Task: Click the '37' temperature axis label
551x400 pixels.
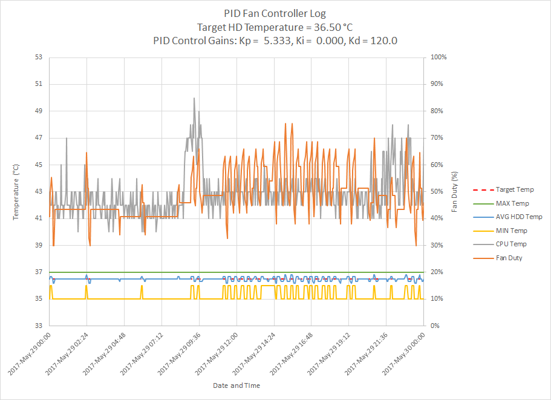Action: [39, 272]
